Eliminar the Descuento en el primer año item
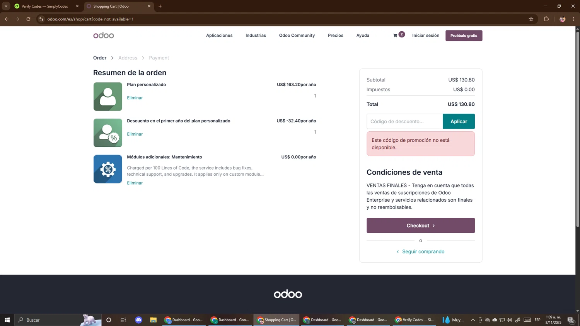Screen dimensions: 580x326 [135, 134]
